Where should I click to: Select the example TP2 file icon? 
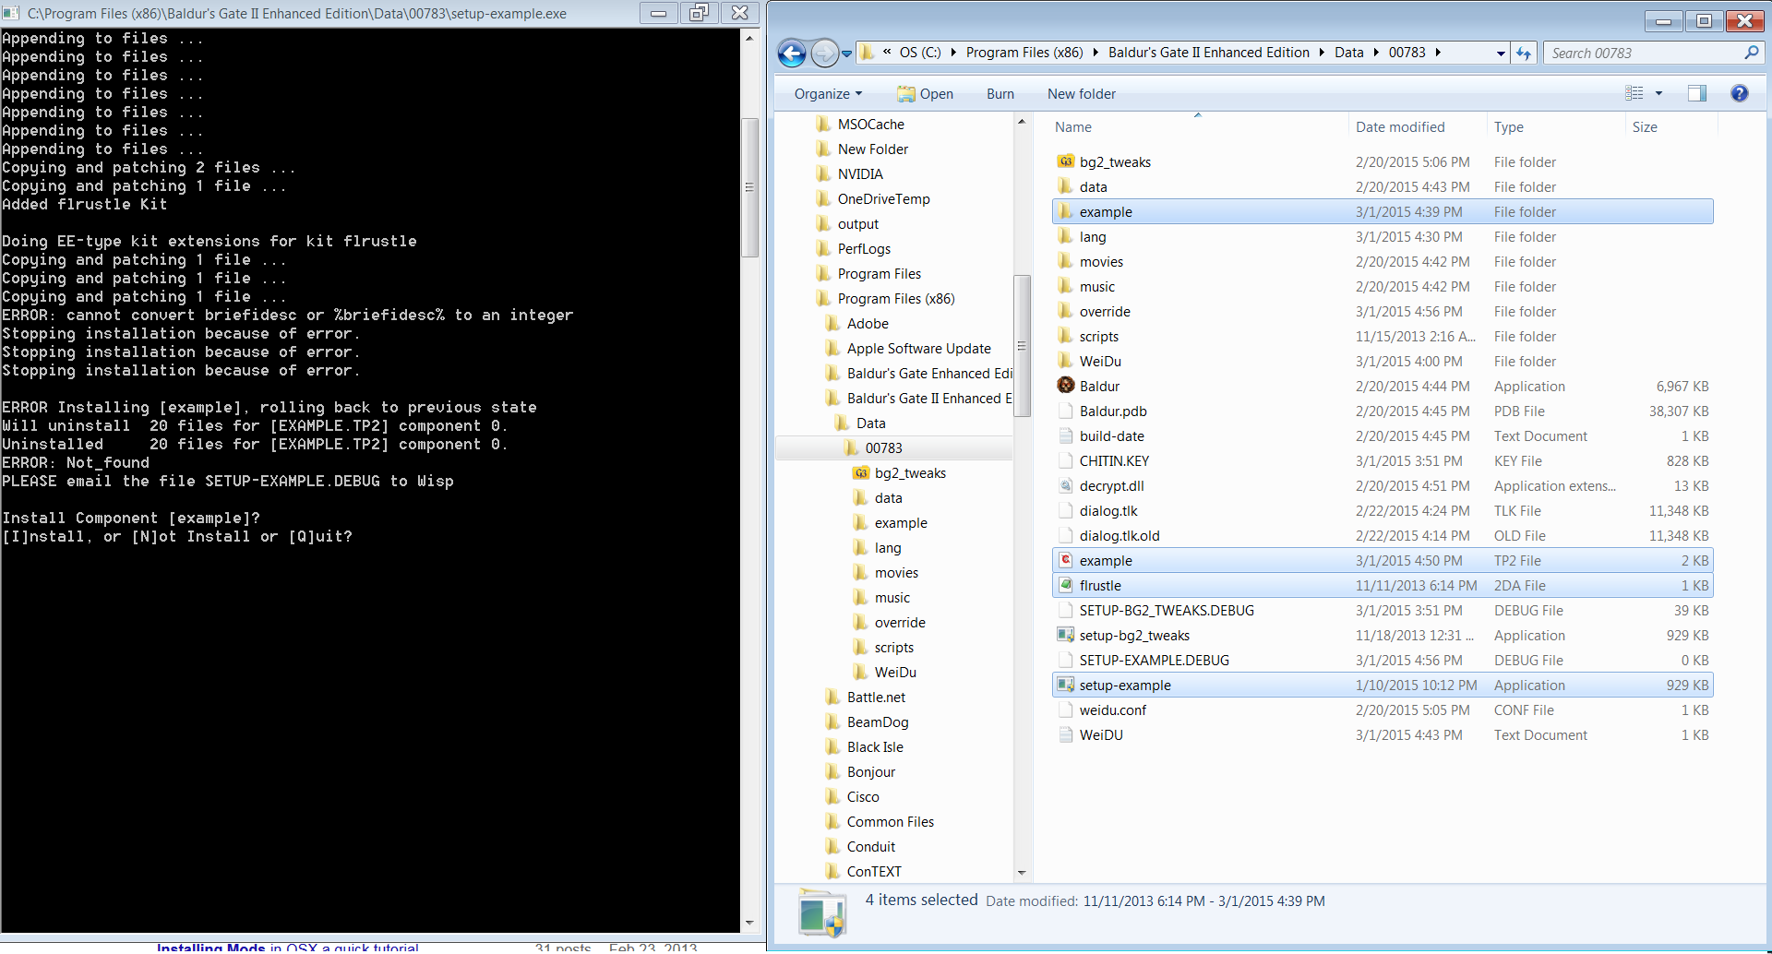1065,560
